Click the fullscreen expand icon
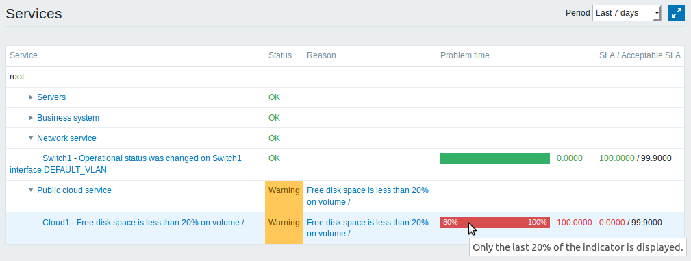 (x=677, y=13)
